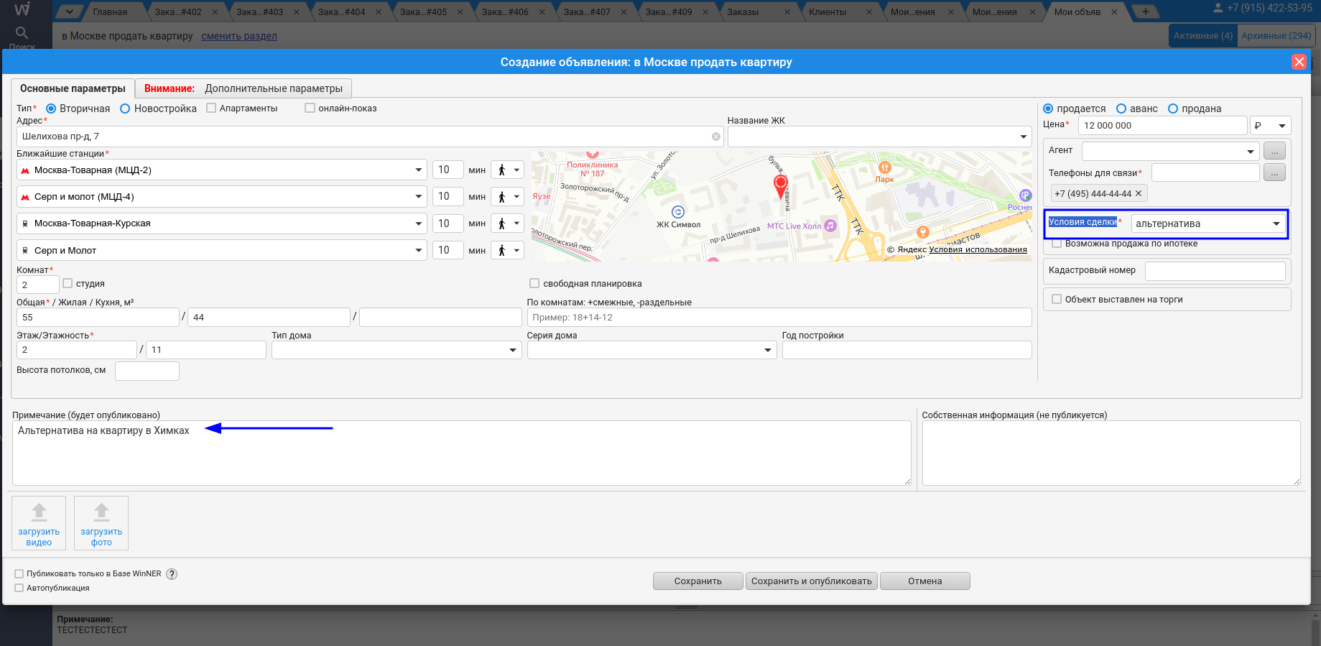Show Активные (4) listings

1203,35
